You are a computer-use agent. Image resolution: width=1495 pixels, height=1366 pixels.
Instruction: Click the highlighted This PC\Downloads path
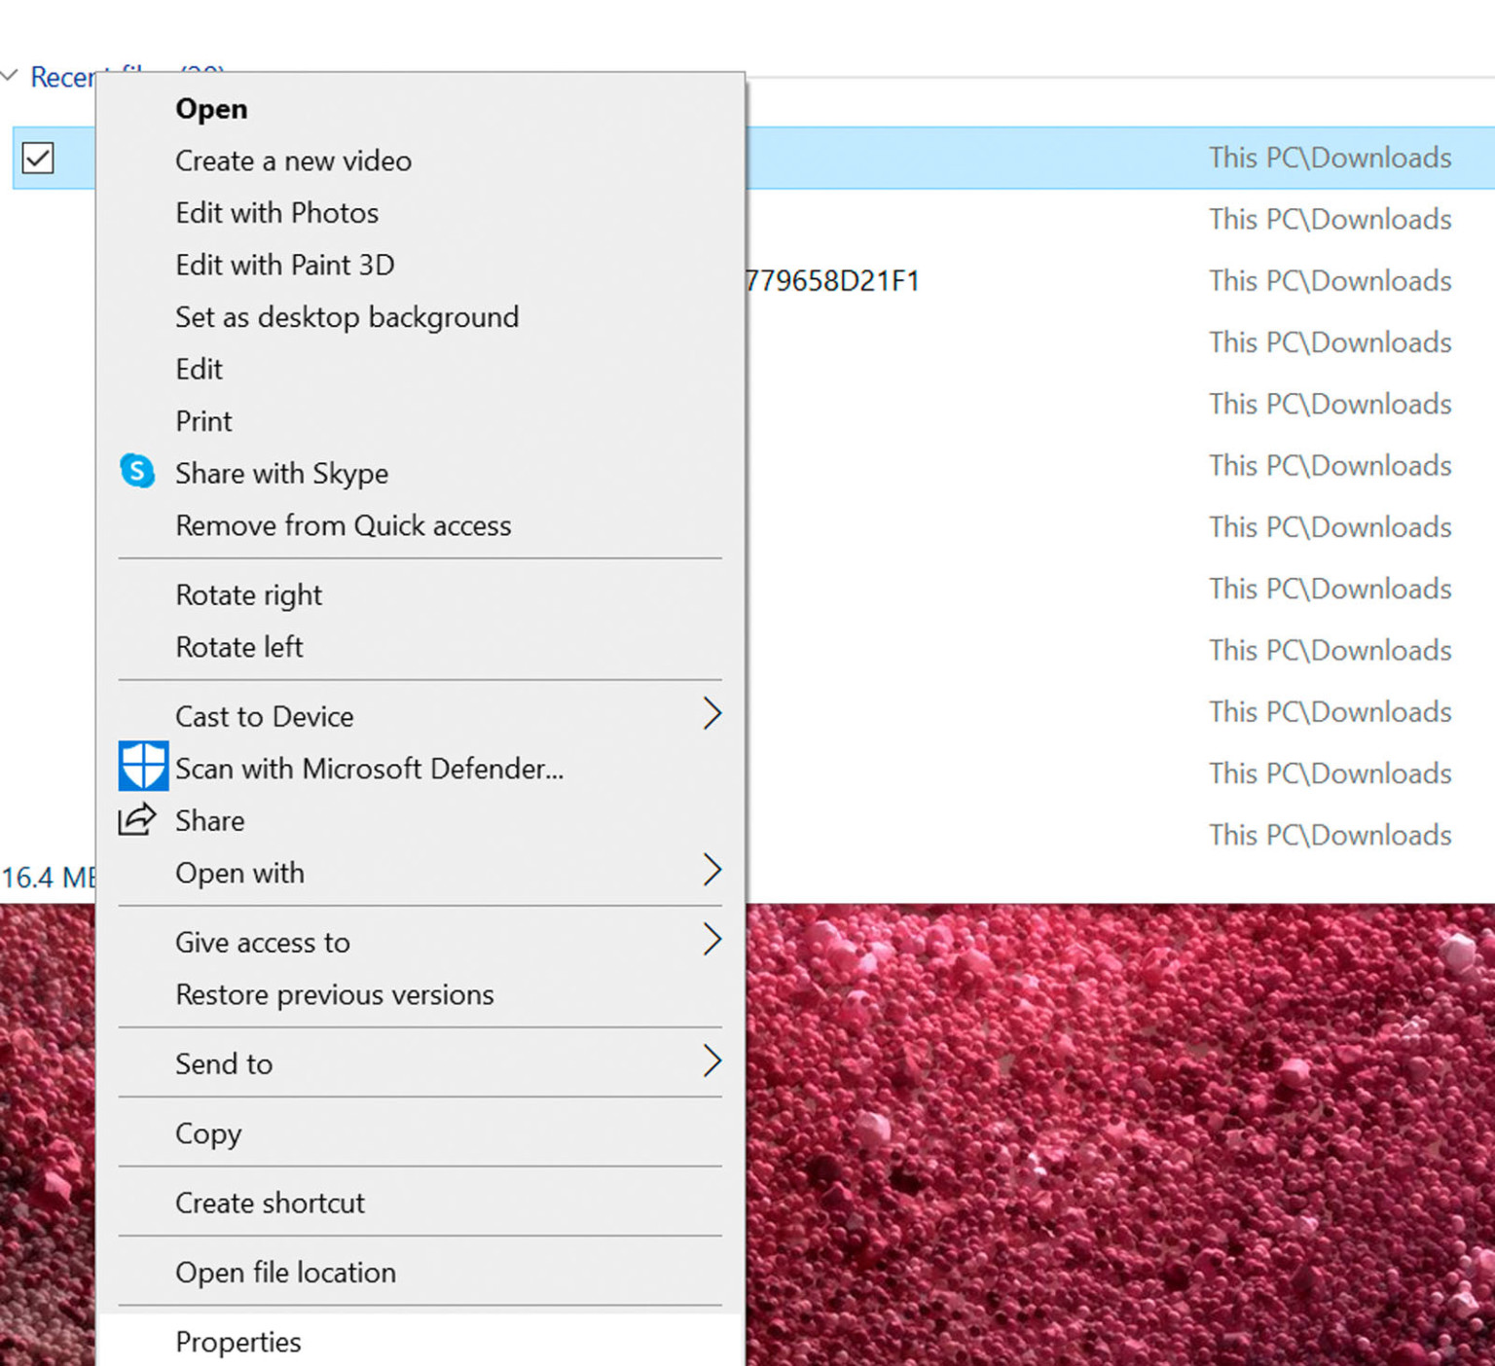point(1330,158)
